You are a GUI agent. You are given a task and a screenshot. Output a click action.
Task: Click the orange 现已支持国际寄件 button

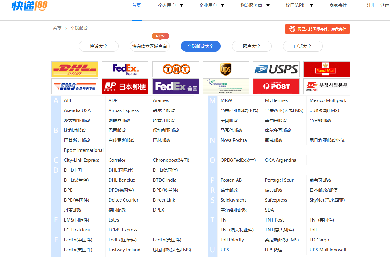317,29
